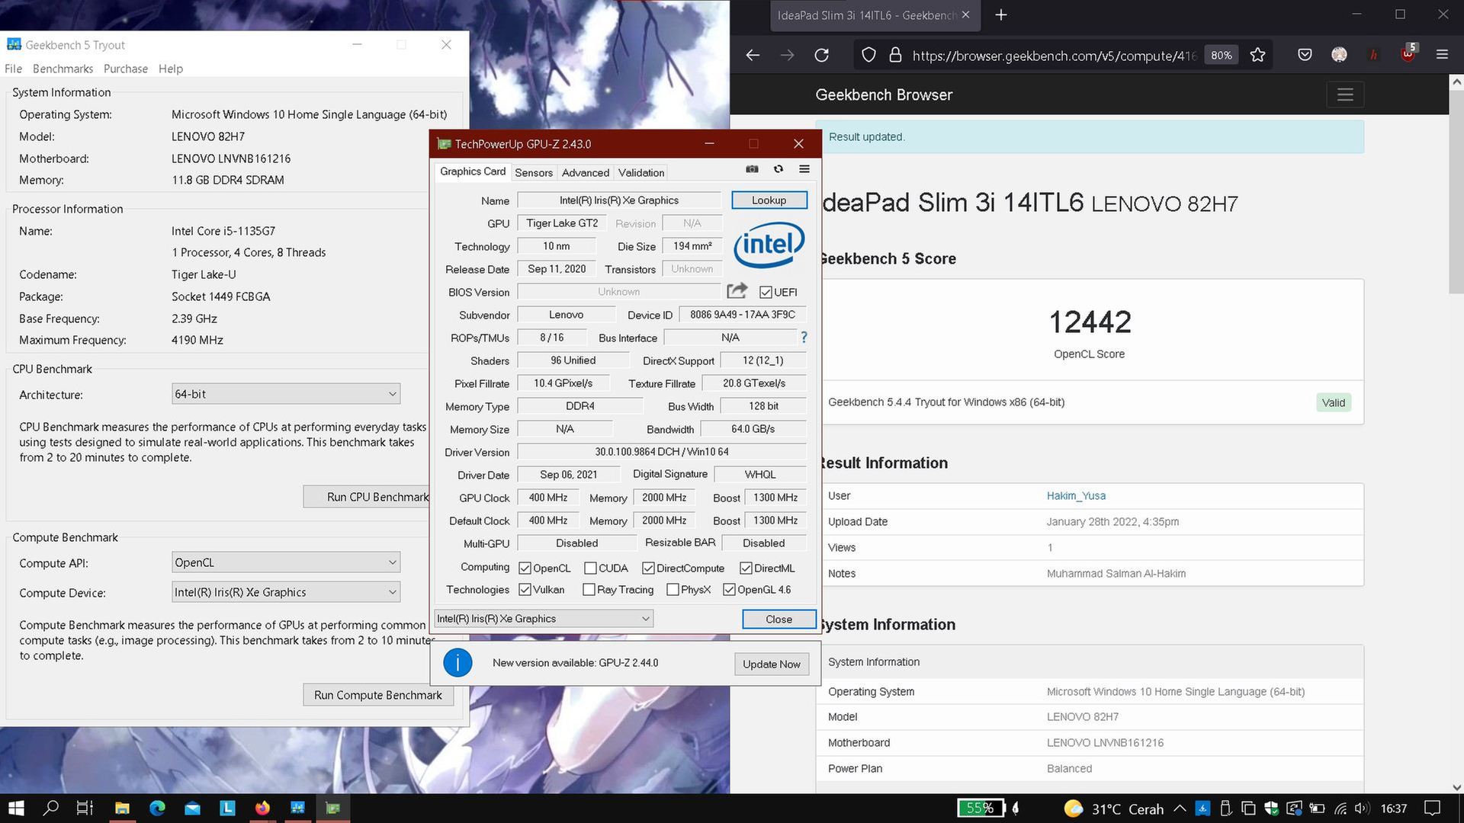
Task: Click the blue info icon in update notice
Action: [x=457, y=662]
